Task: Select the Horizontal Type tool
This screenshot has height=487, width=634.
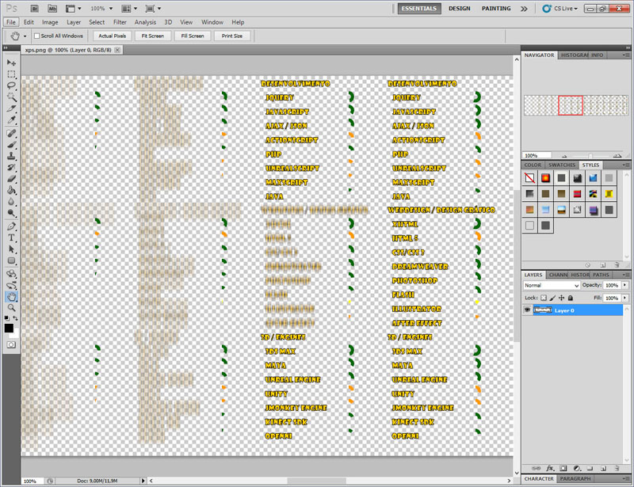Action: pos(11,238)
